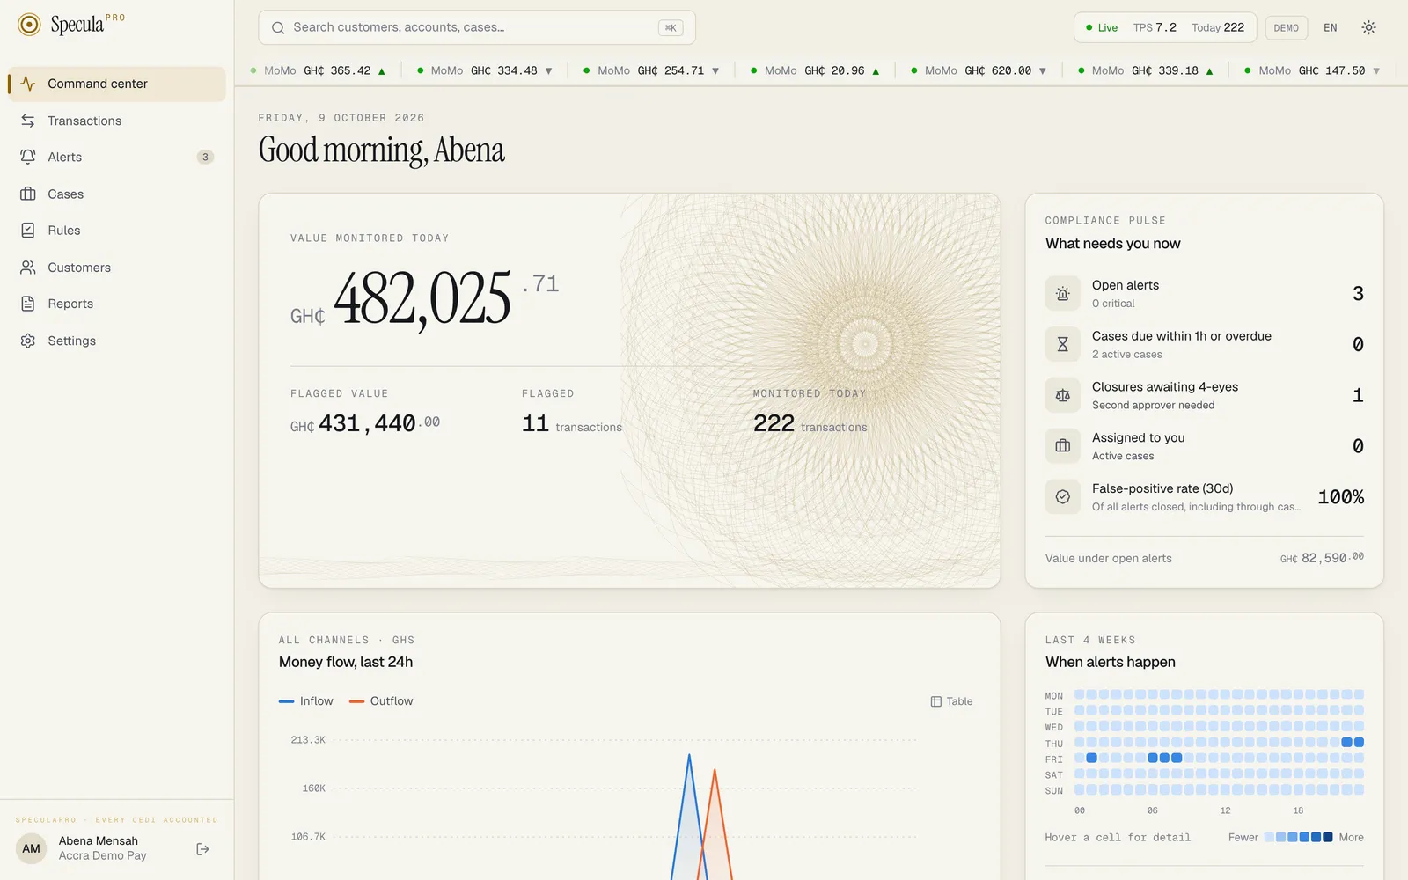The width and height of the screenshot is (1408, 880).
Task: Click the darkest swatch in heatmap legend
Action: 1328,837
